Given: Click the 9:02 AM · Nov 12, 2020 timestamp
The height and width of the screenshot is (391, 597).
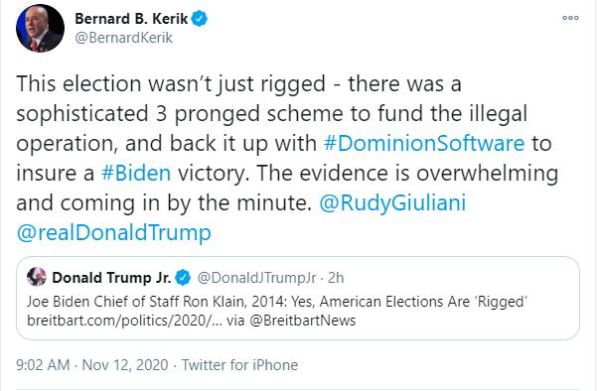Looking at the screenshot, I should point(91,365).
